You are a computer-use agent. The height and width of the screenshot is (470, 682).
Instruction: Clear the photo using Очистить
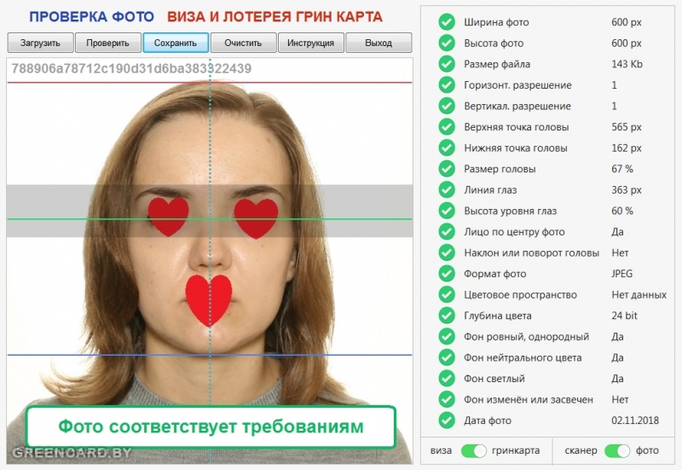(x=243, y=44)
